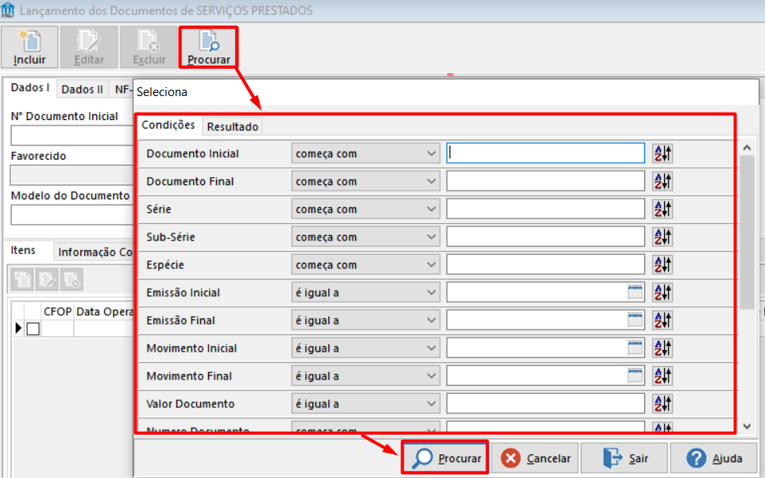Click the sort icon for Valor Documento
The width and height of the screenshot is (765, 478).
coord(663,404)
